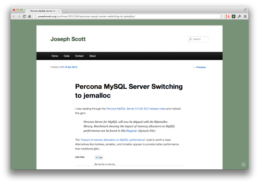
Task: Enter fullscreen with the expand arrows icon
Action: (245, 10)
